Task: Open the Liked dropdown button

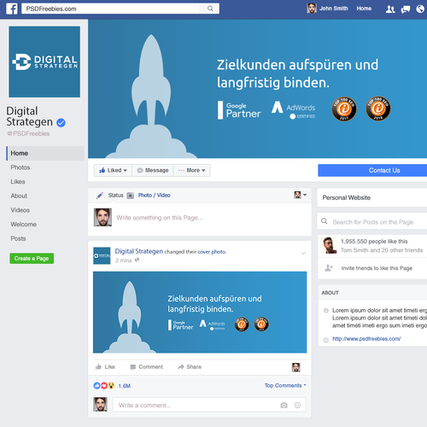Action: (113, 170)
